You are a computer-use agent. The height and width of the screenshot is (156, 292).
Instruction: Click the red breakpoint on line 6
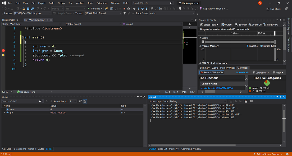(3, 51)
